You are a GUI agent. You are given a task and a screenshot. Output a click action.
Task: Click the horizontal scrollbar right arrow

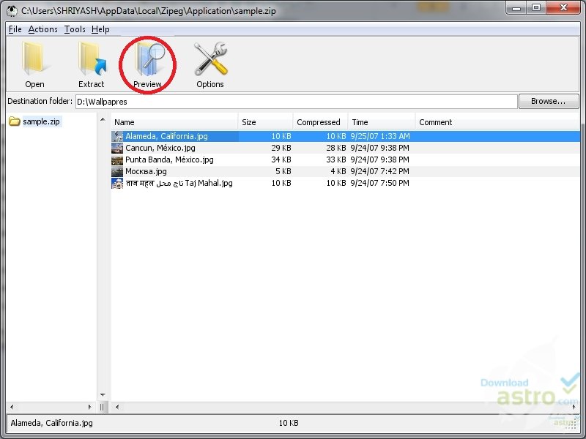pos(574,406)
